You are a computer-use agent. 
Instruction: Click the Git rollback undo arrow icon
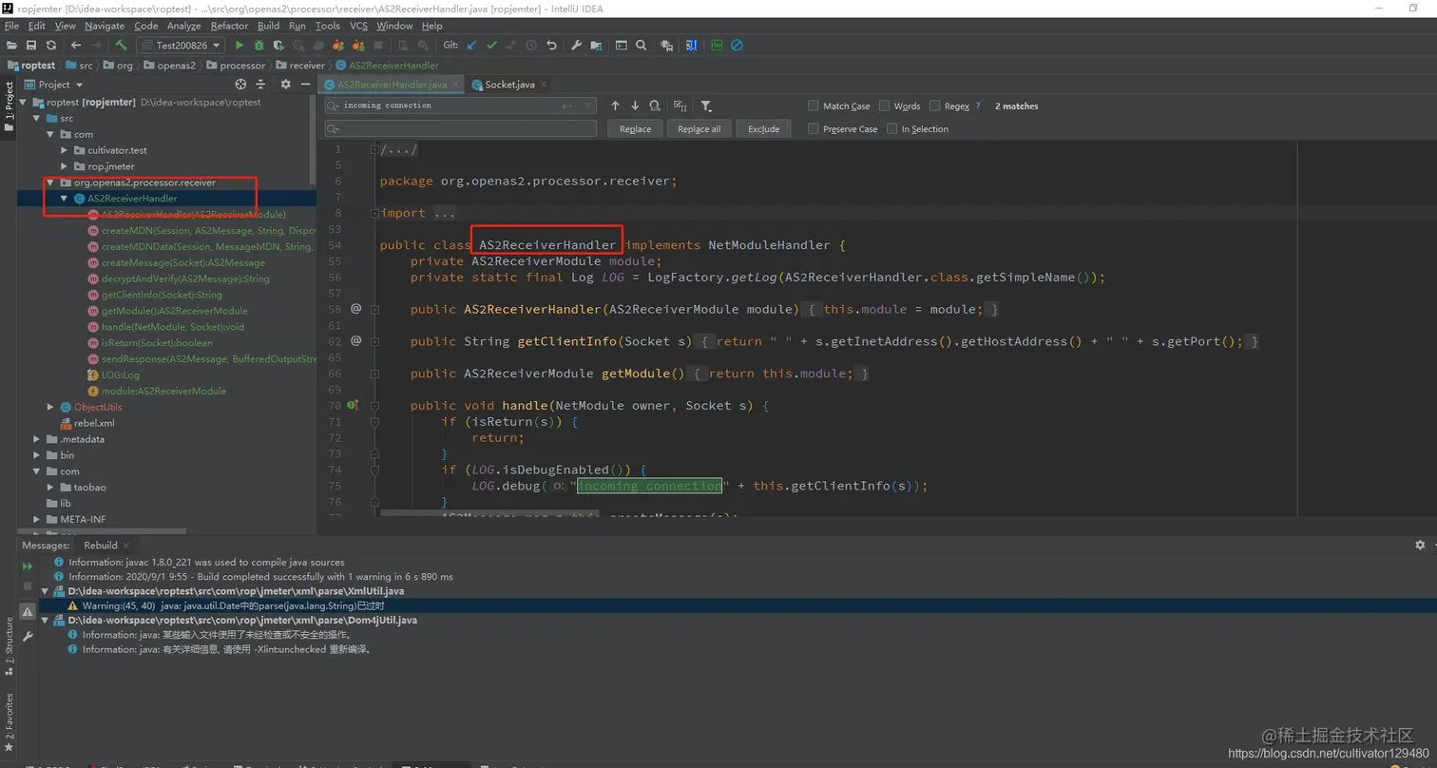pyautogui.click(x=551, y=45)
